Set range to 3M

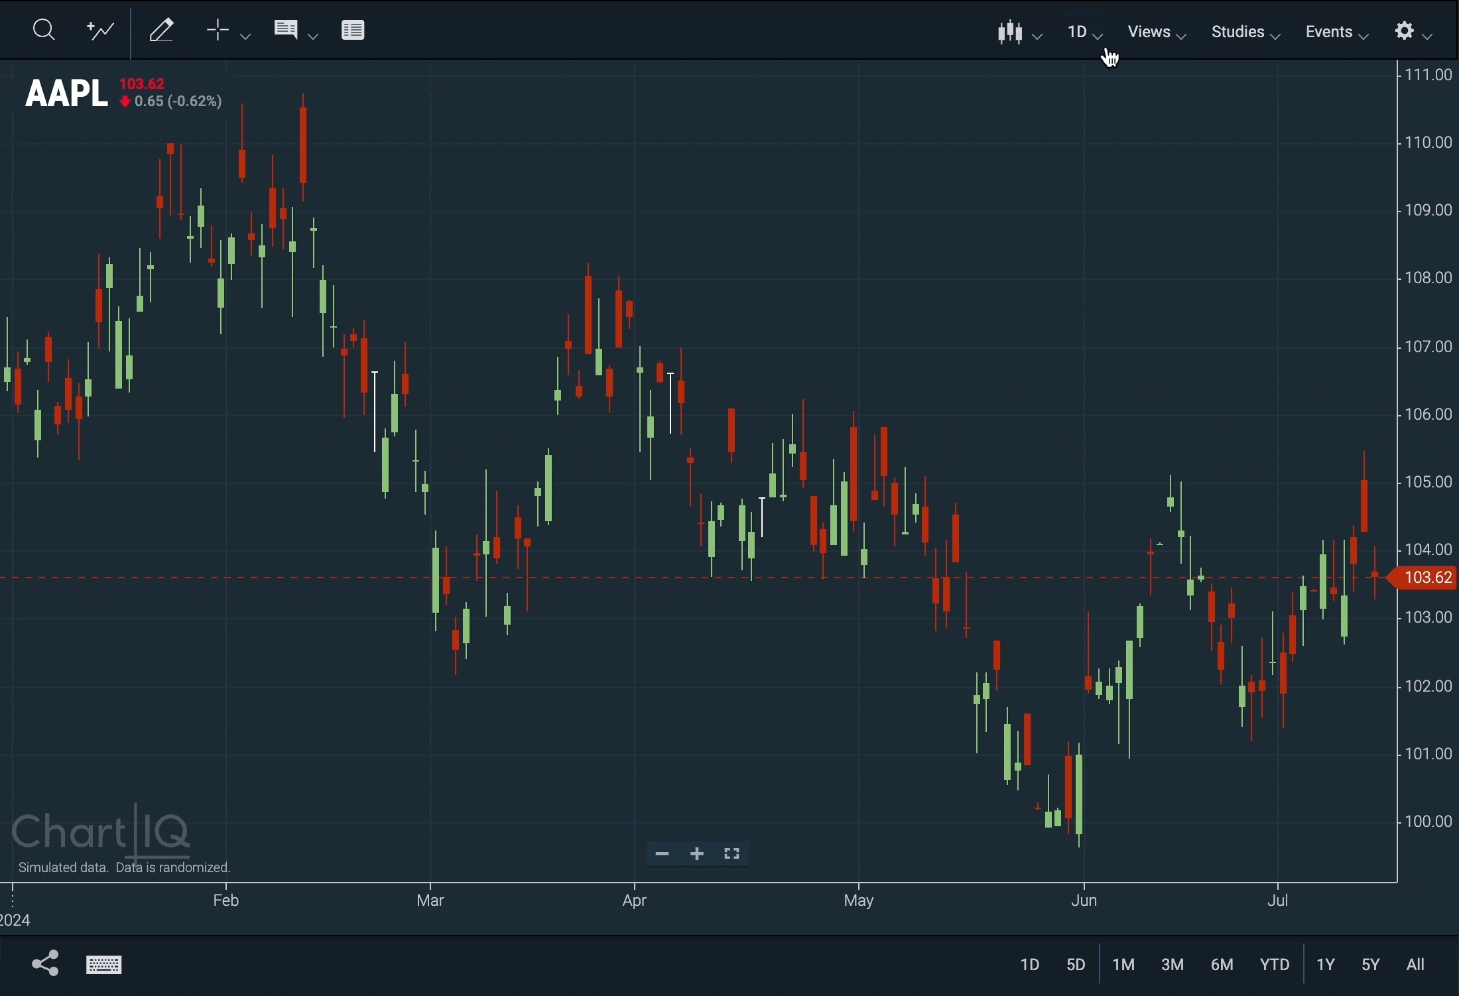(x=1173, y=965)
